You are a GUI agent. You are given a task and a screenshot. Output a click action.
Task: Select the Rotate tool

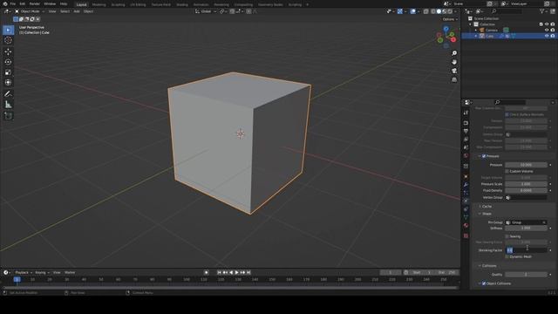click(8, 62)
